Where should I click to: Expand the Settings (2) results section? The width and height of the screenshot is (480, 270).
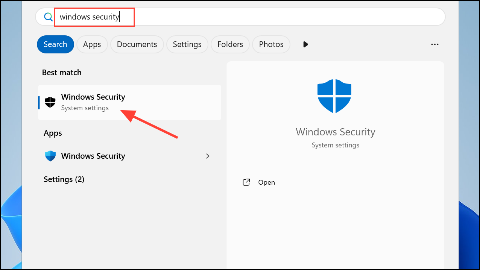[x=64, y=179]
